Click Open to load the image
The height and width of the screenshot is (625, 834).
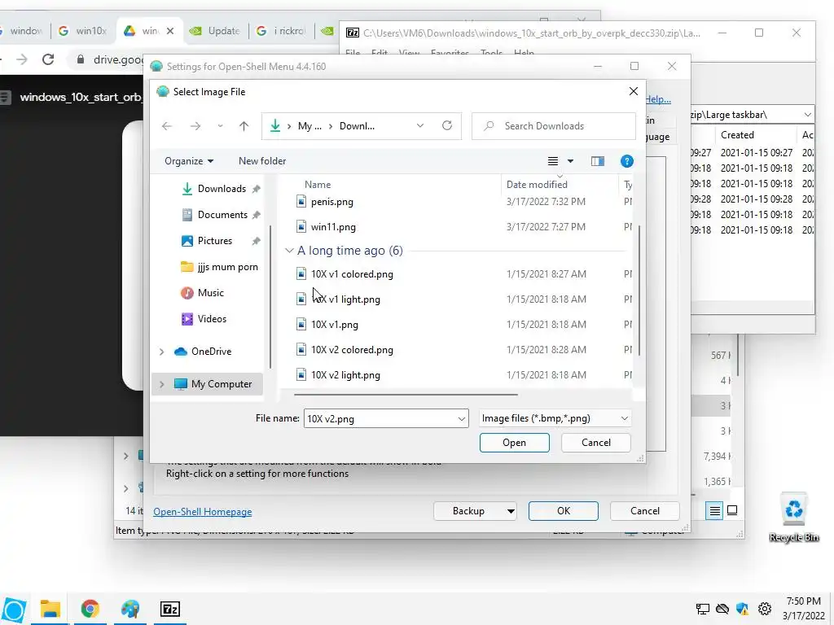515,443
